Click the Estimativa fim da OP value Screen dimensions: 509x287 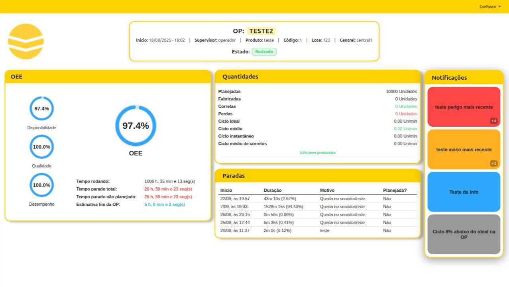[165, 204]
